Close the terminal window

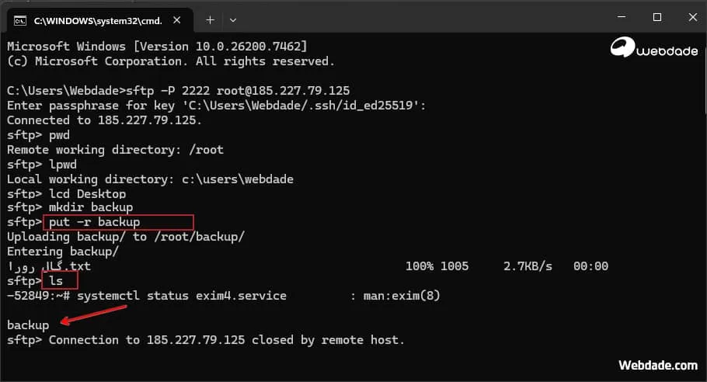point(691,17)
